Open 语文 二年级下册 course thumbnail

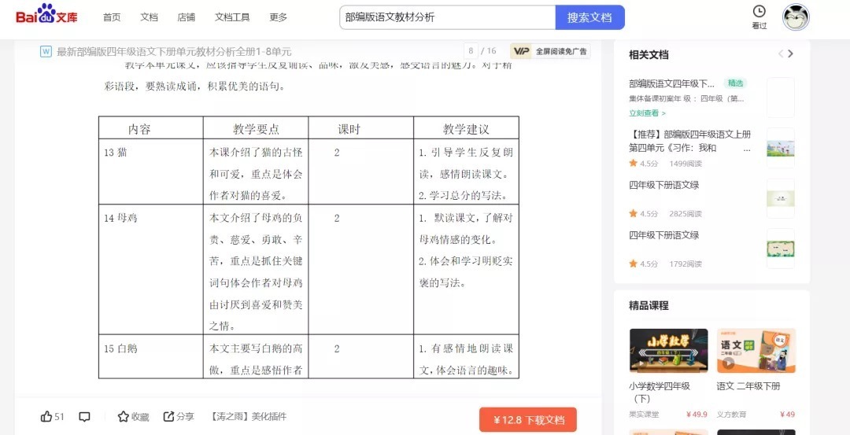(756, 351)
